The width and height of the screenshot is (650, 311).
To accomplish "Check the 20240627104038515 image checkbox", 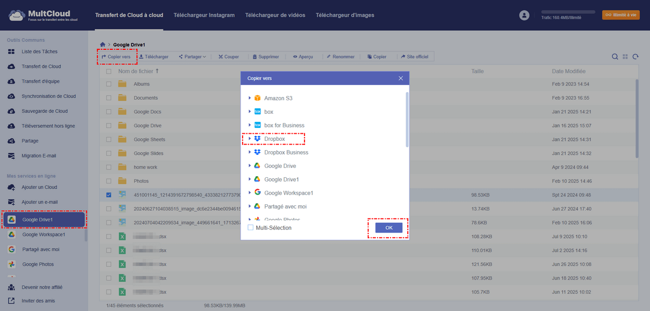I will click(x=109, y=209).
